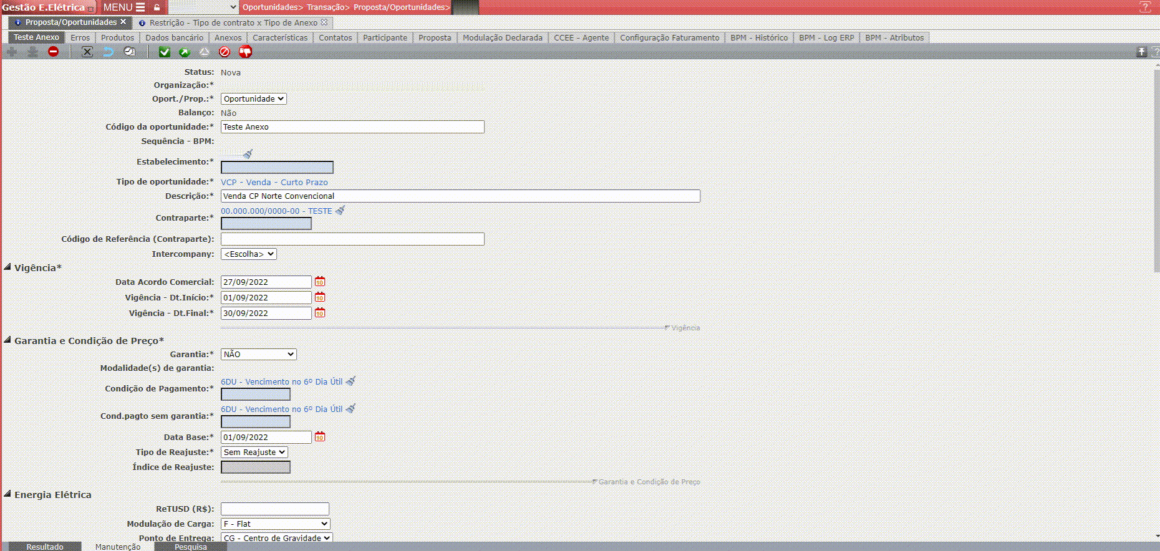Open the Anexos tab
The width and height of the screenshot is (1160, 551).
click(228, 37)
